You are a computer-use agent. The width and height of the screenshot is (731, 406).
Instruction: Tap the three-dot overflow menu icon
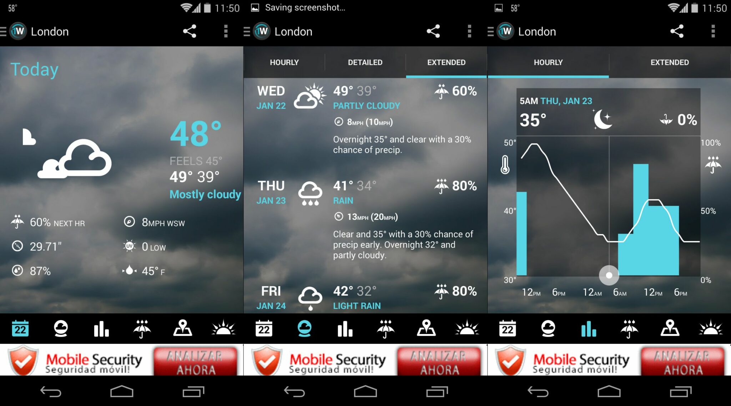point(226,31)
